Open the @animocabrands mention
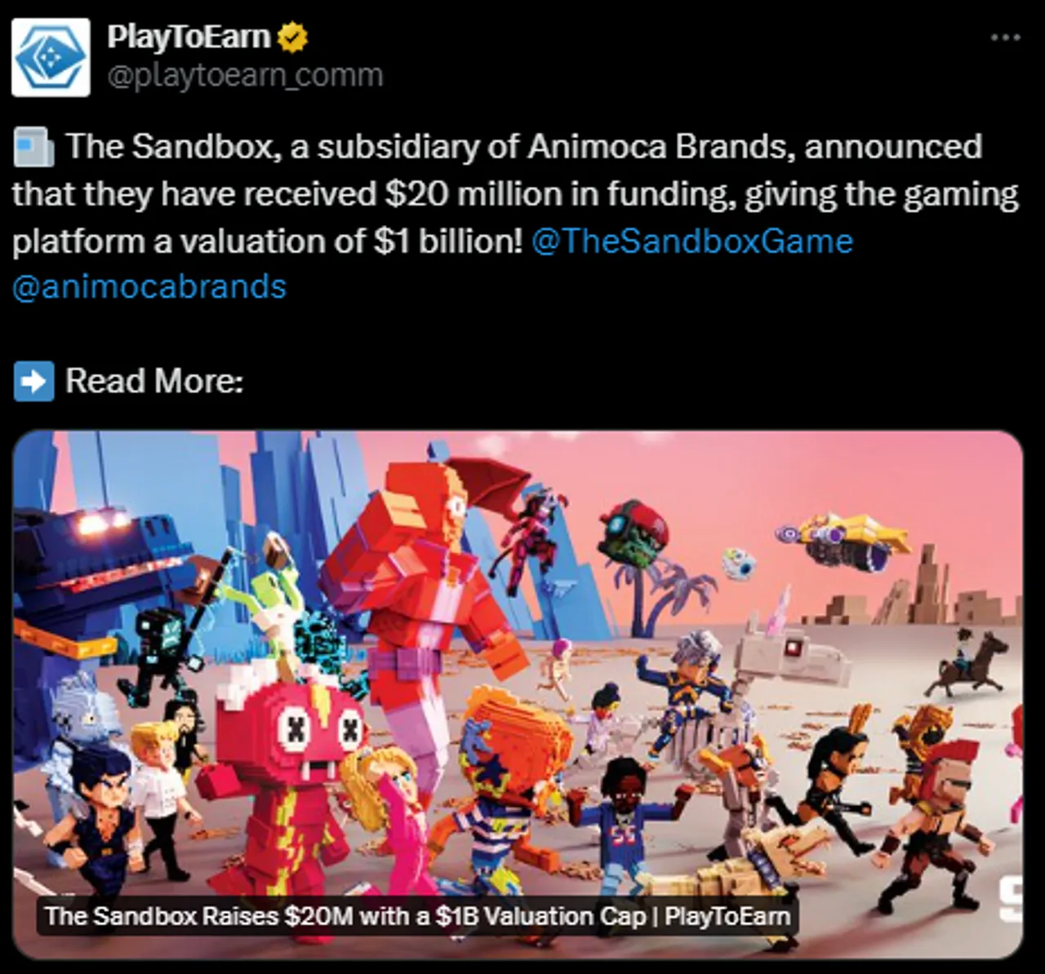Viewport: 1045px width, 974px height. [149, 287]
